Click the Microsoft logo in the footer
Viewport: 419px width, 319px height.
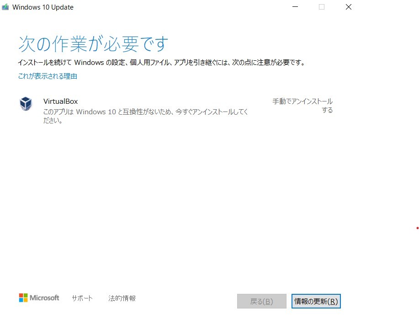tap(39, 298)
